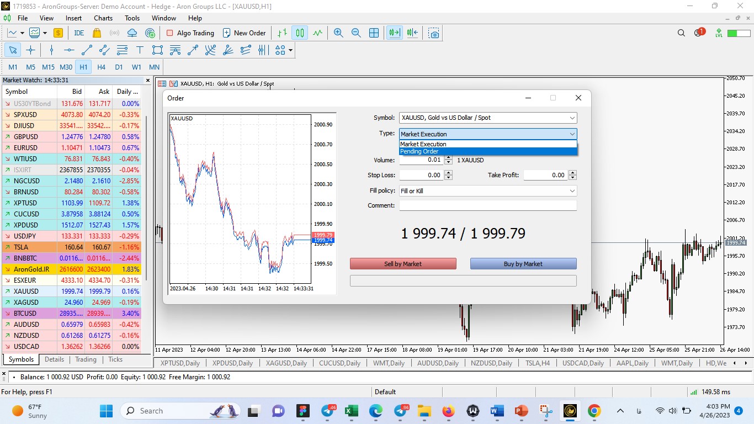Screen dimensions: 754x424
Task: Open Google Chrome from the taskbar
Action: [594, 411]
